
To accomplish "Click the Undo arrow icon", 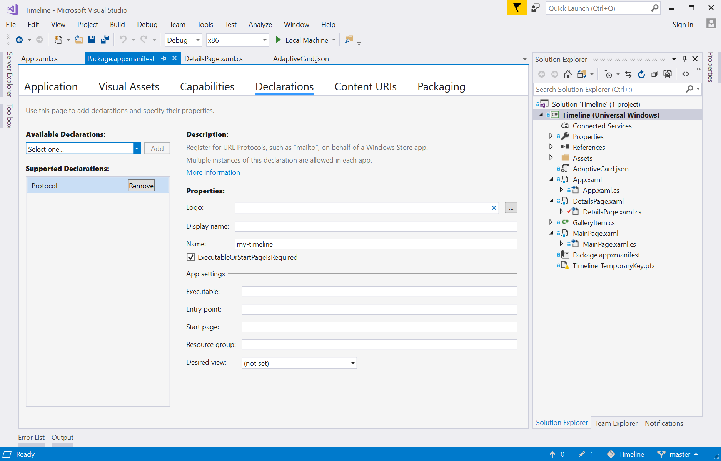I will (123, 40).
